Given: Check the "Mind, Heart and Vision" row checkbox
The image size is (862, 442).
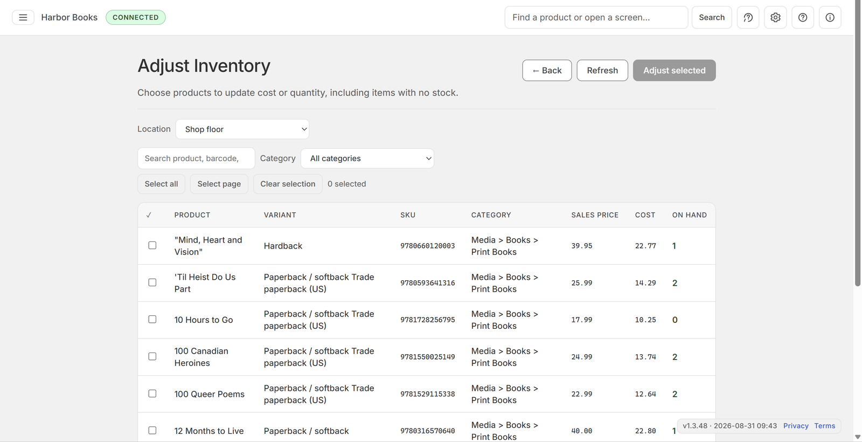Looking at the screenshot, I should (152, 245).
